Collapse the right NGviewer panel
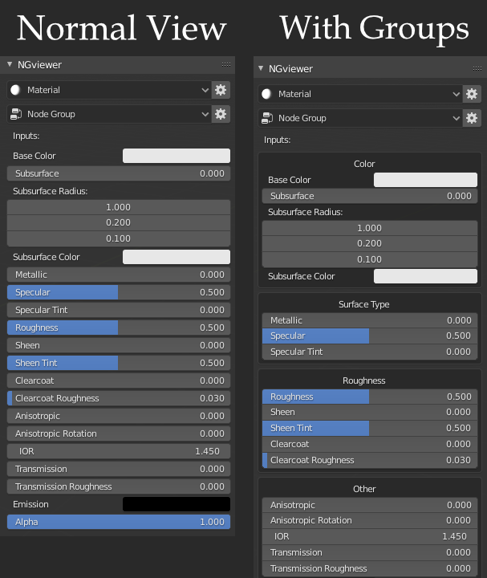The height and width of the screenshot is (578, 487). 261,68
